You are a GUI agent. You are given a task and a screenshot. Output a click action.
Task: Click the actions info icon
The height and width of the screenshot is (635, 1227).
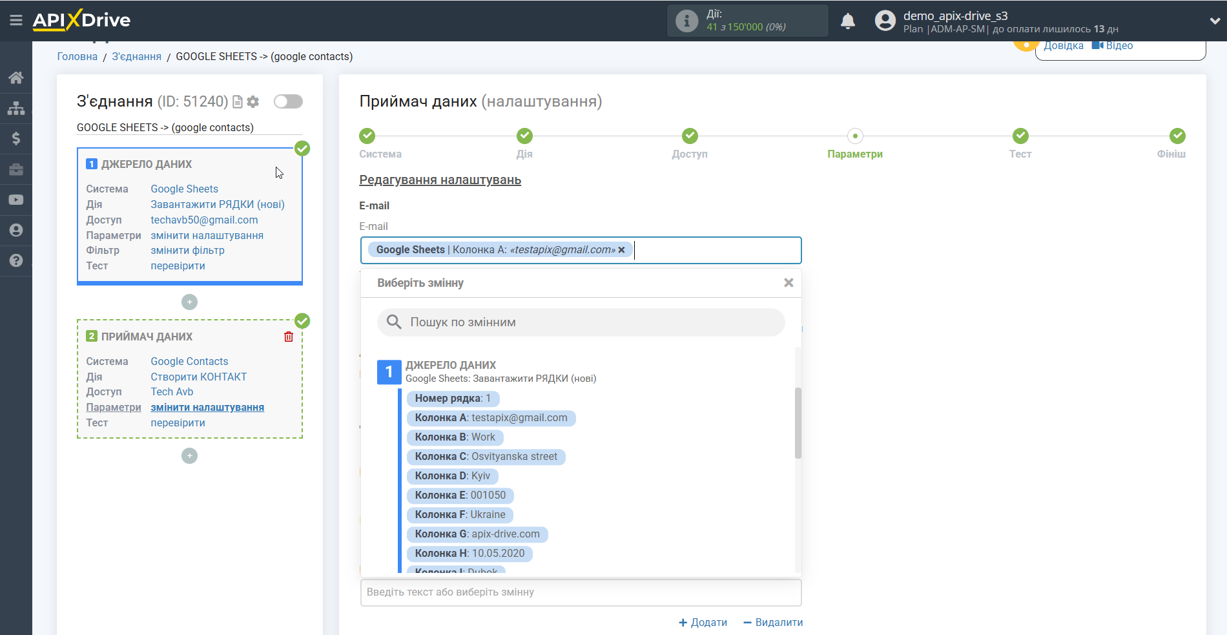[x=686, y=21]
